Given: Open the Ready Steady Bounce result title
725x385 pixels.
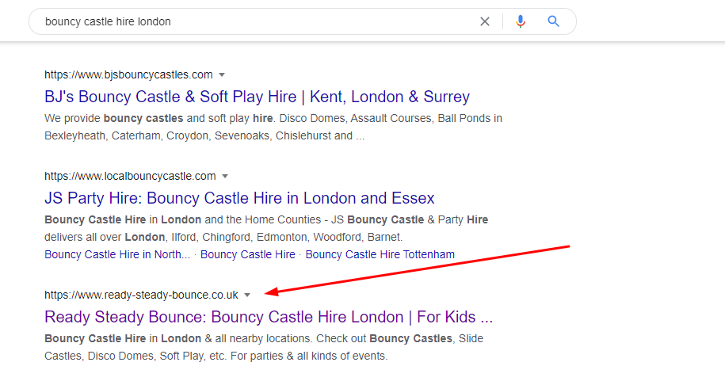Looking at the screenshot, I should click(x=269, y=317).
